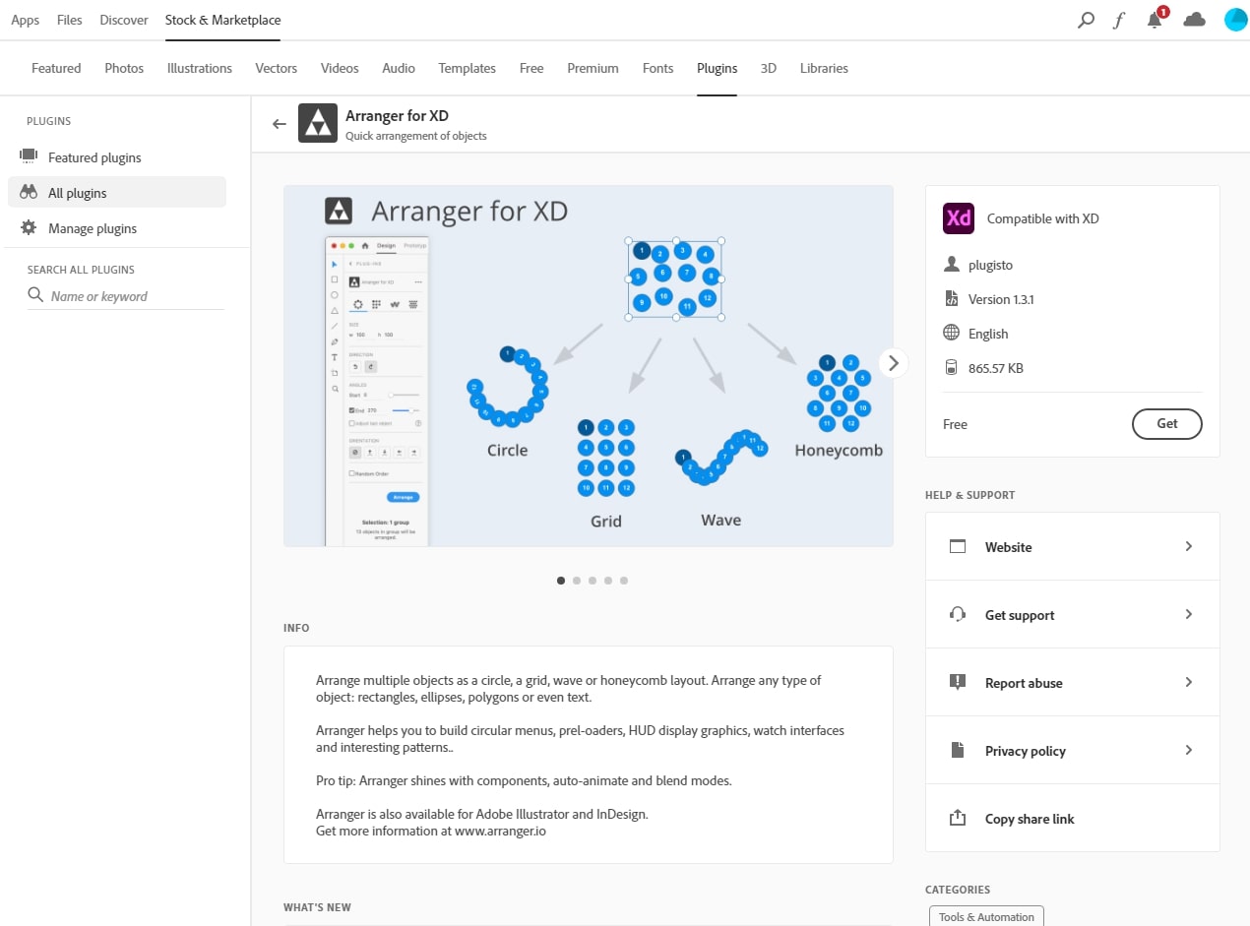Click the Manage plugins gear icon
The image size is (1250, 926).
[x=29, y=228]
